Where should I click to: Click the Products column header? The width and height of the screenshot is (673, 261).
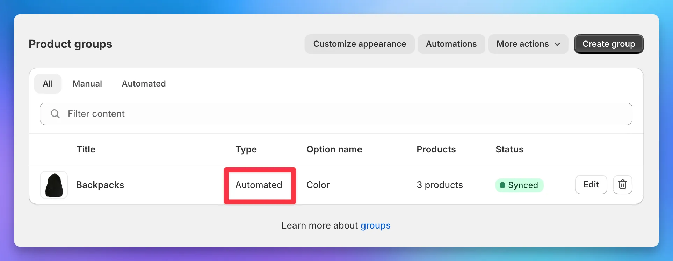tap(436, 149)
